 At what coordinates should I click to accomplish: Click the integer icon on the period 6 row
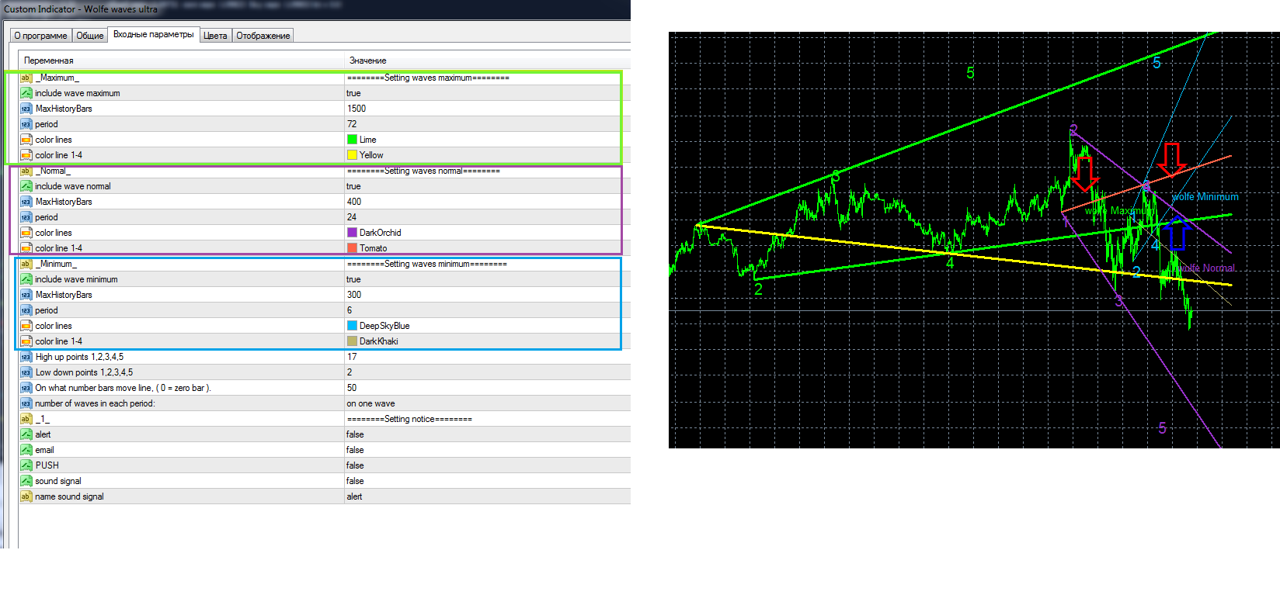[26, 310]
